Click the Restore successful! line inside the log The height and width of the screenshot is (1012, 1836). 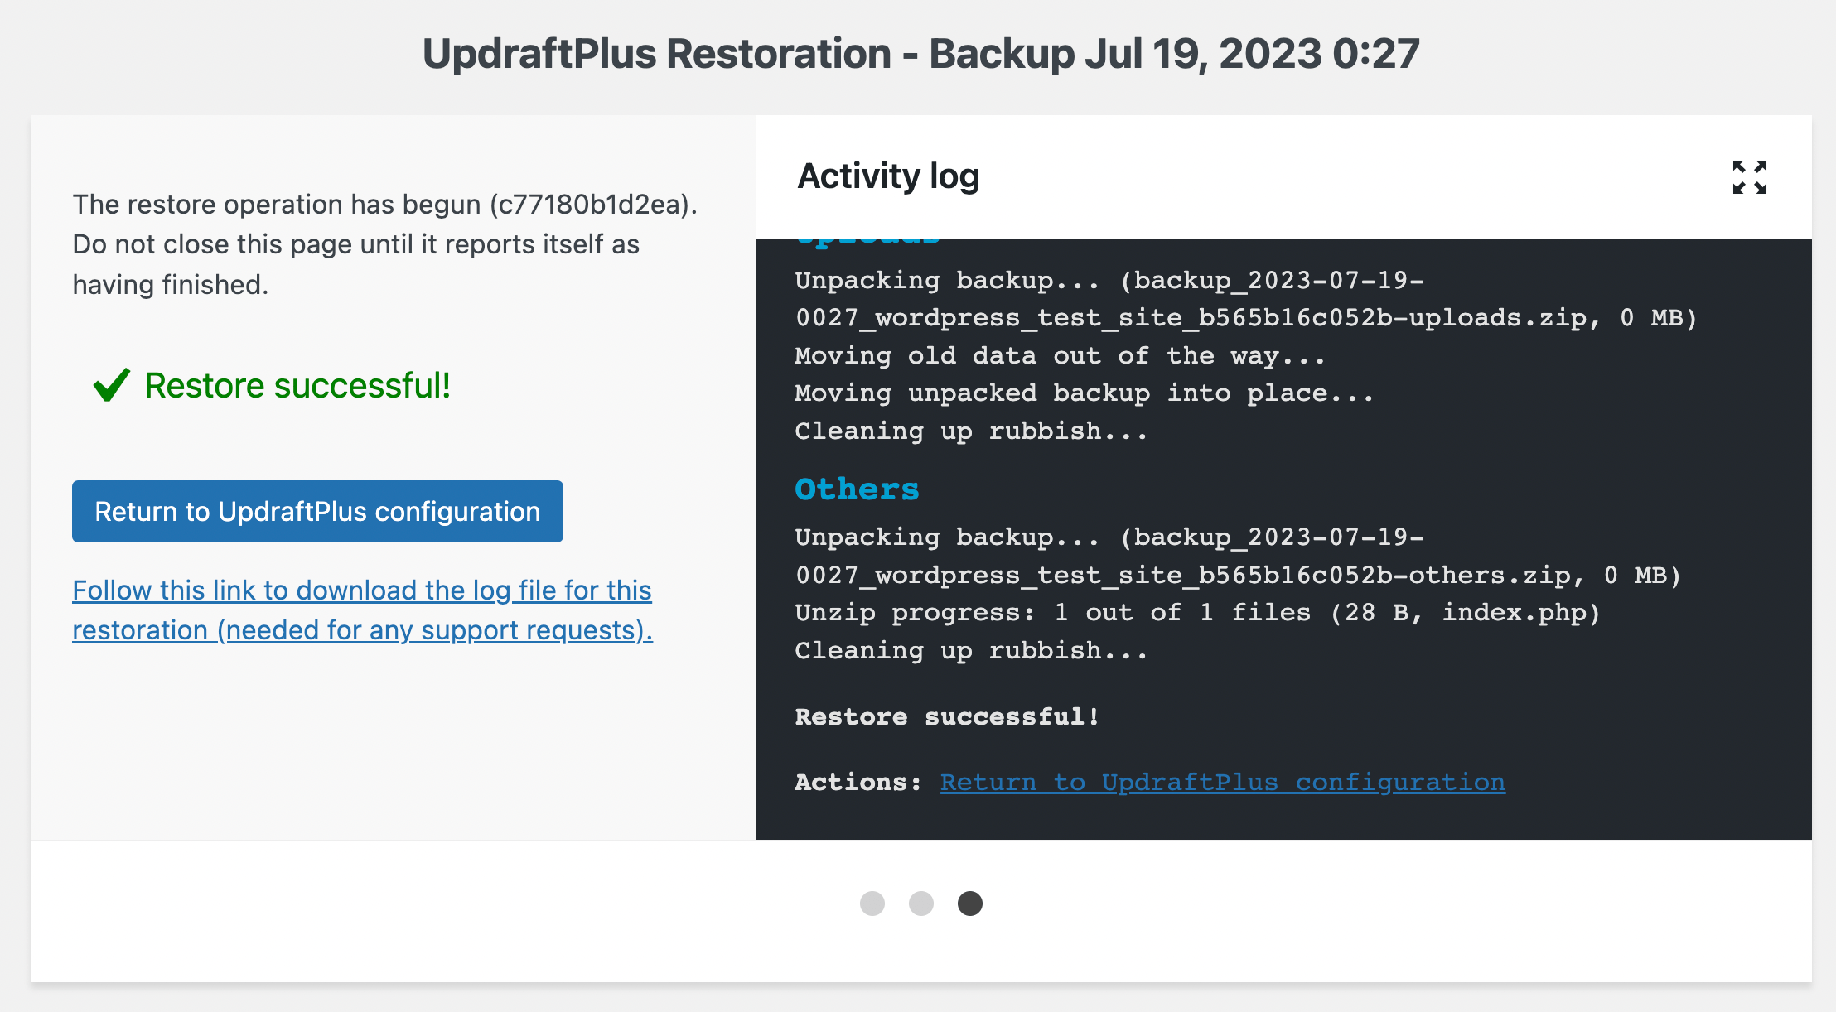pyautogui.click(x=947, y=716)
